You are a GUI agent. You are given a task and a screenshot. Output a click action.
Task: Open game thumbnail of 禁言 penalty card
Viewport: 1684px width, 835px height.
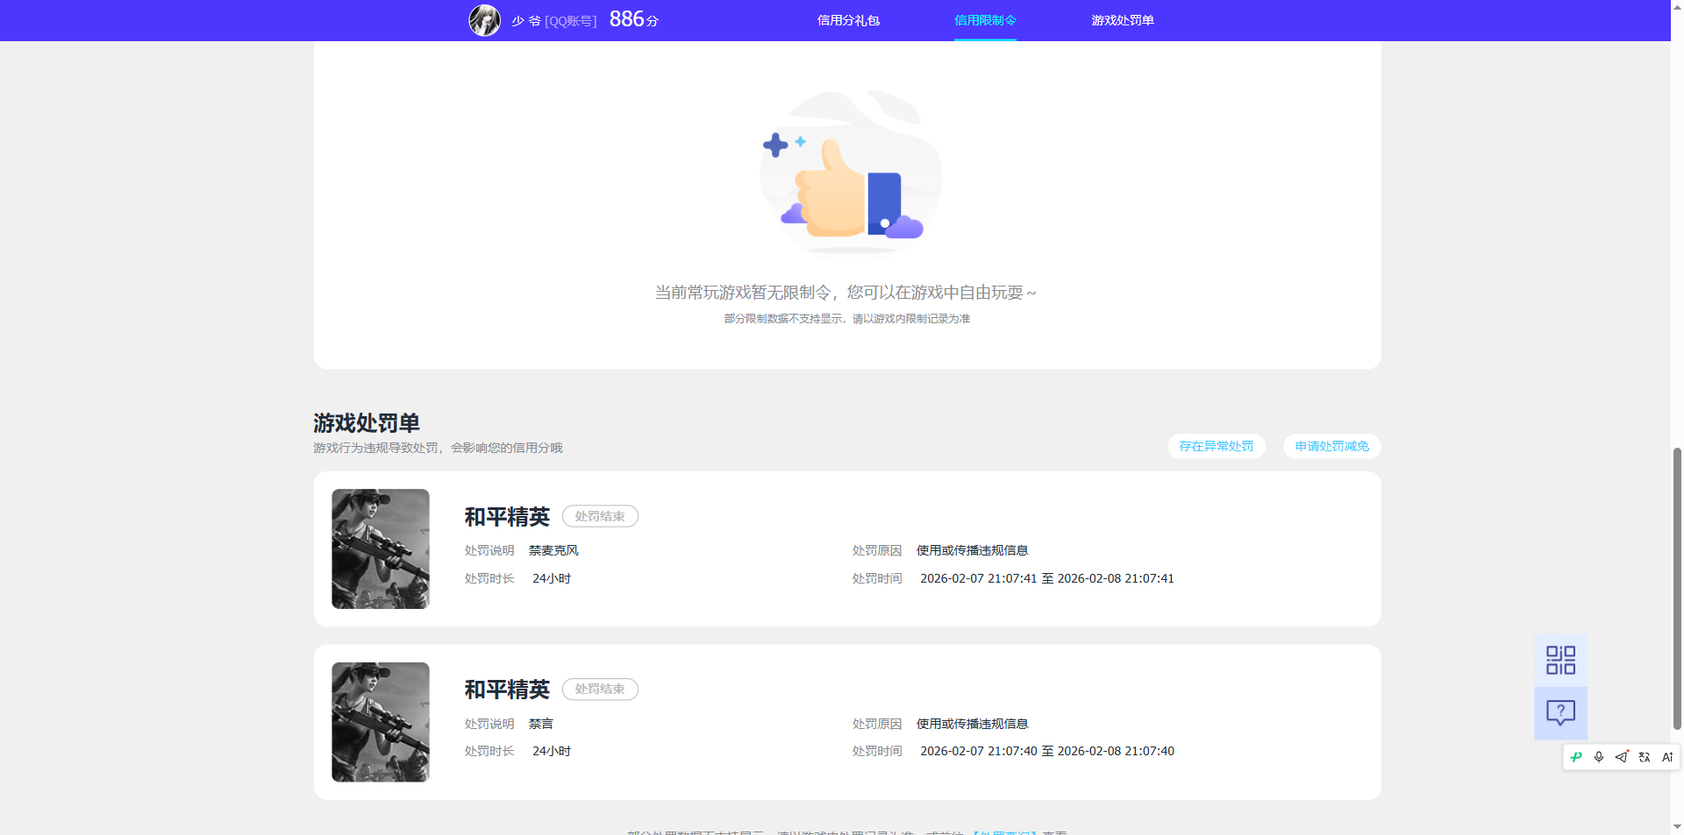(x=381, y=722)
